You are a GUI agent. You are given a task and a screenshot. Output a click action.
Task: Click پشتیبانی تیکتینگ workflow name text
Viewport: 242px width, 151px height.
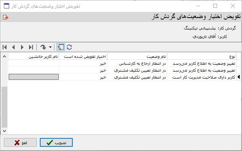tap(199, 28)
